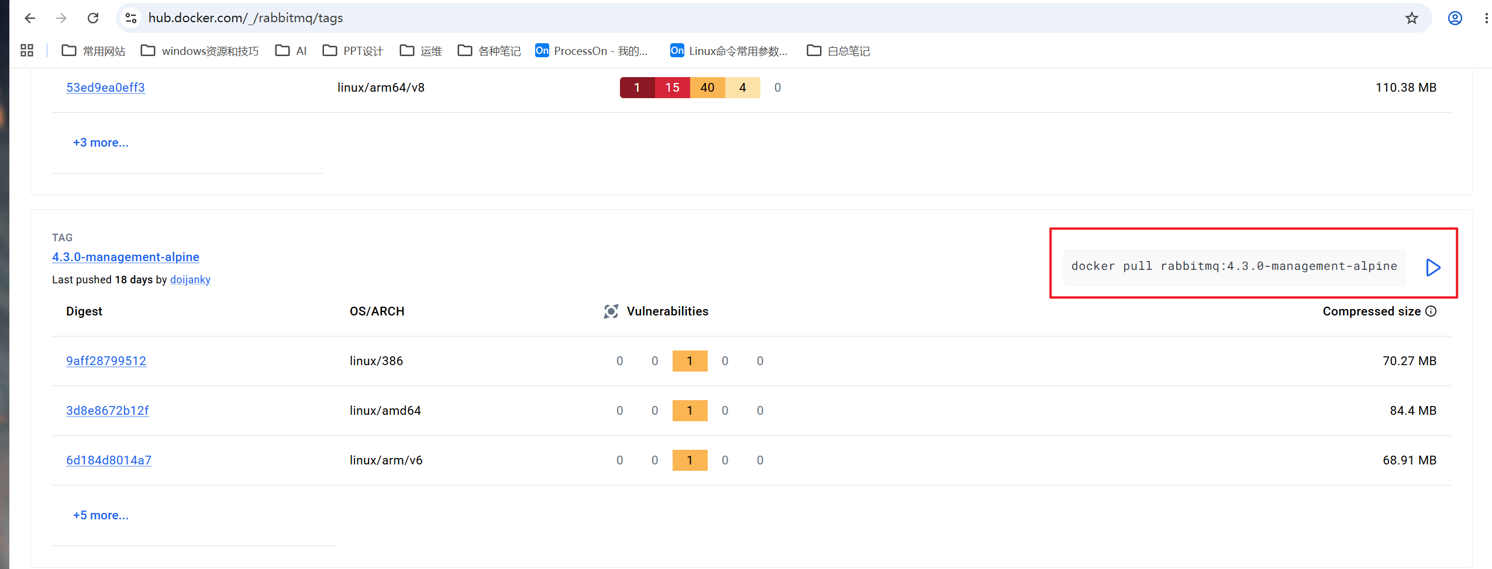Screen dimensions: 1492x569
Task: Click the red high count 15 badge
Action: [673, 88]
